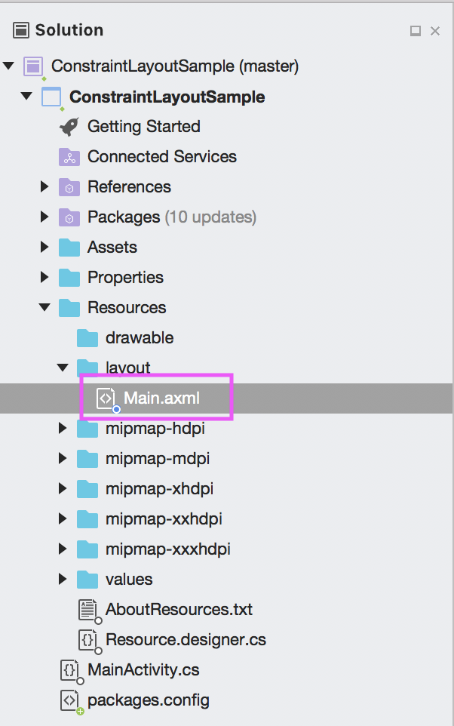Image resolution: width=454 pixels, height=726 pixels.
Task: Click the Getting Started rocket icon
Action: tap(69, 127)
